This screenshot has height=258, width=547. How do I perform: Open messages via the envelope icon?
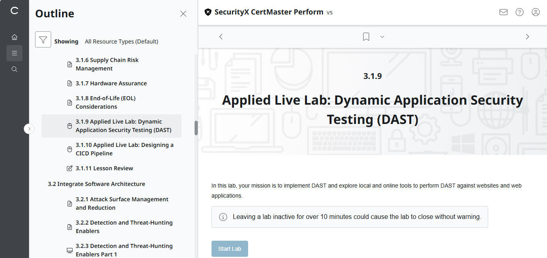click(503, 12)
